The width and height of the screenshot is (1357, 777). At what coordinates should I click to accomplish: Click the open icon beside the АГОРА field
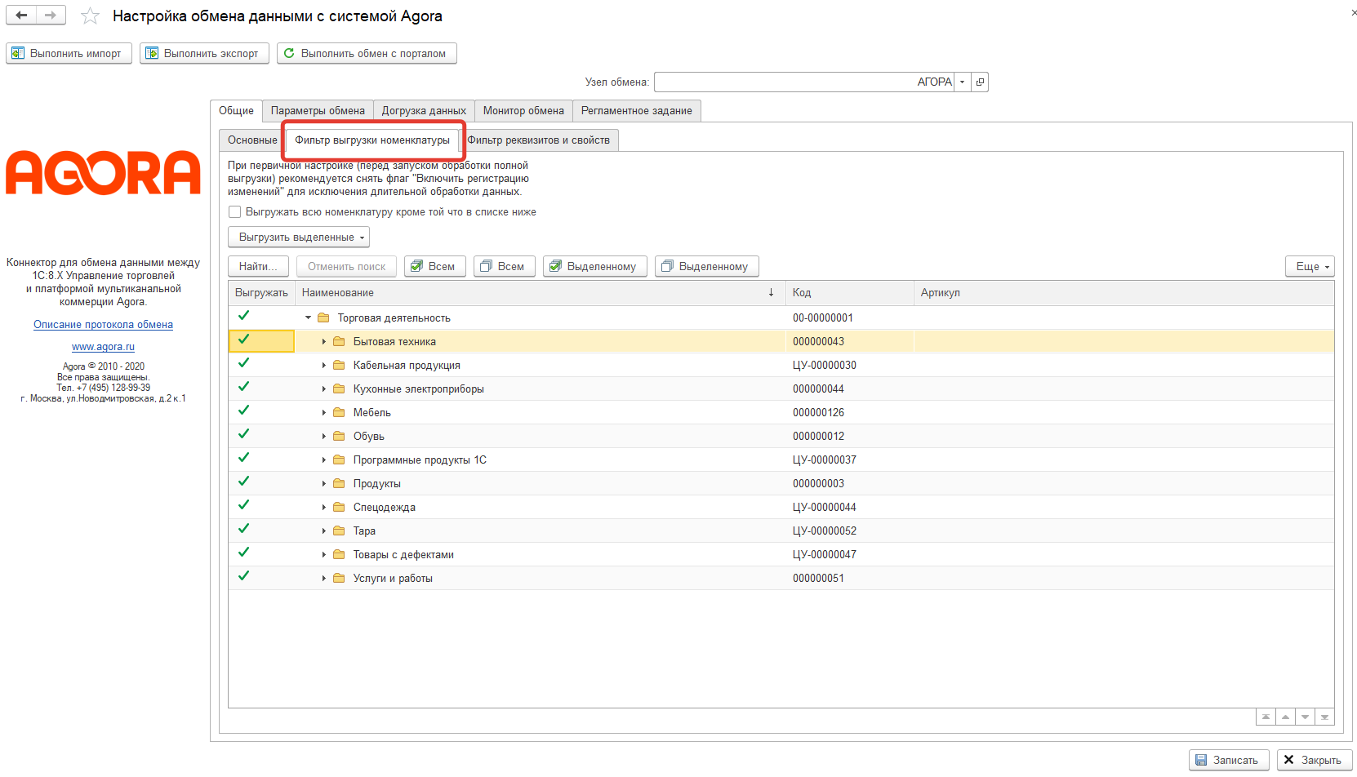coord(980,82)
